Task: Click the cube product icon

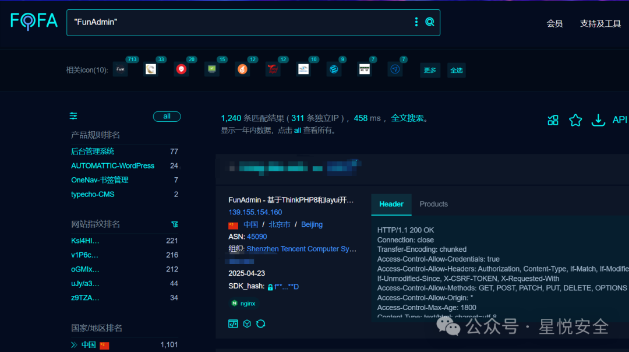Action: pyautogui.click(x=247, y=323)
